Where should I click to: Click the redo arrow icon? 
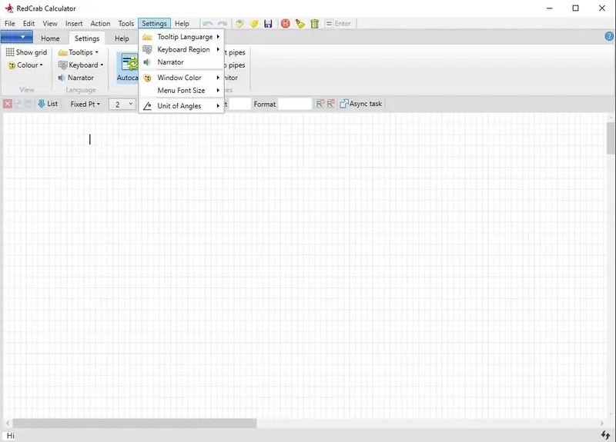(223, 24)
